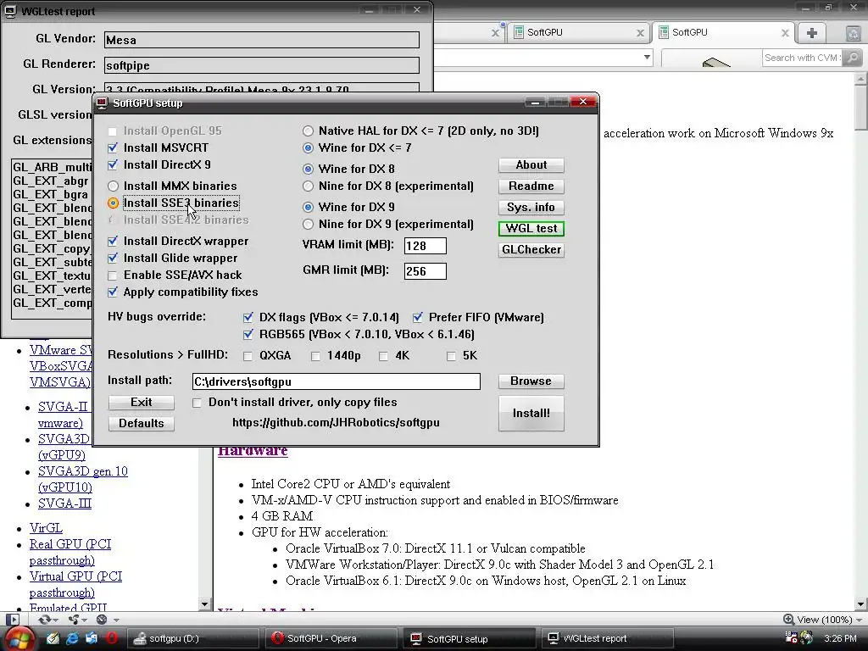Toggle Install Glide wrapper checkbox
Screen dimensions: 868x651
113,258
